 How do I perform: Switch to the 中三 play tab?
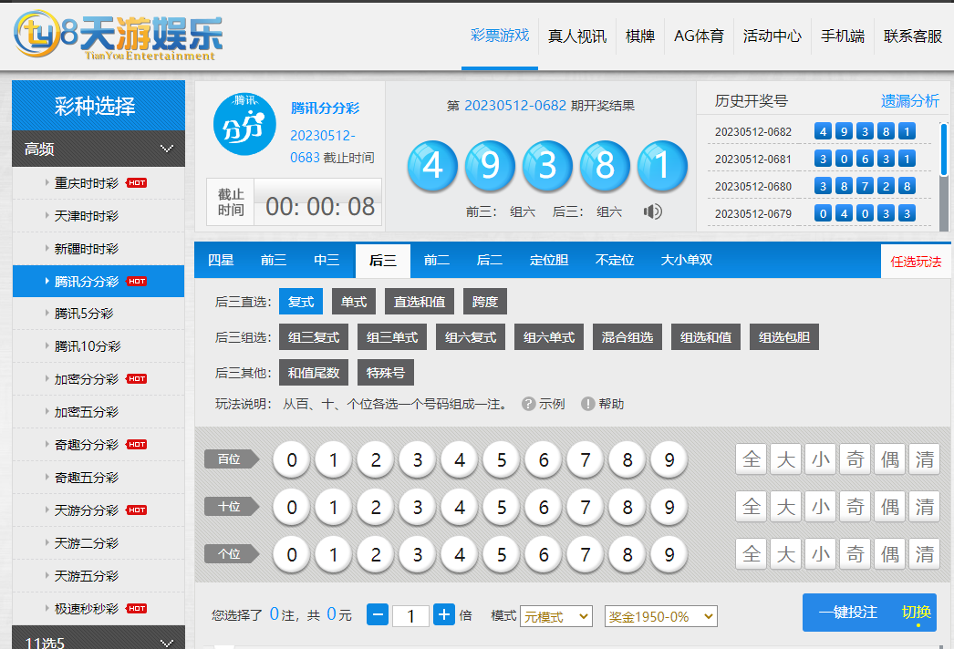point(327,261)
